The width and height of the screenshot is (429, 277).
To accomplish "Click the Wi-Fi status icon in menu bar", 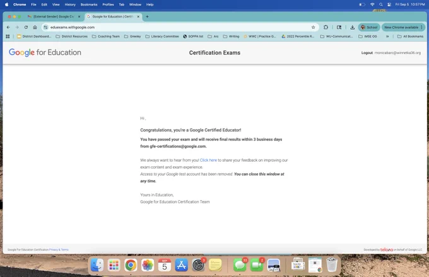I will (x=372, y=4).
